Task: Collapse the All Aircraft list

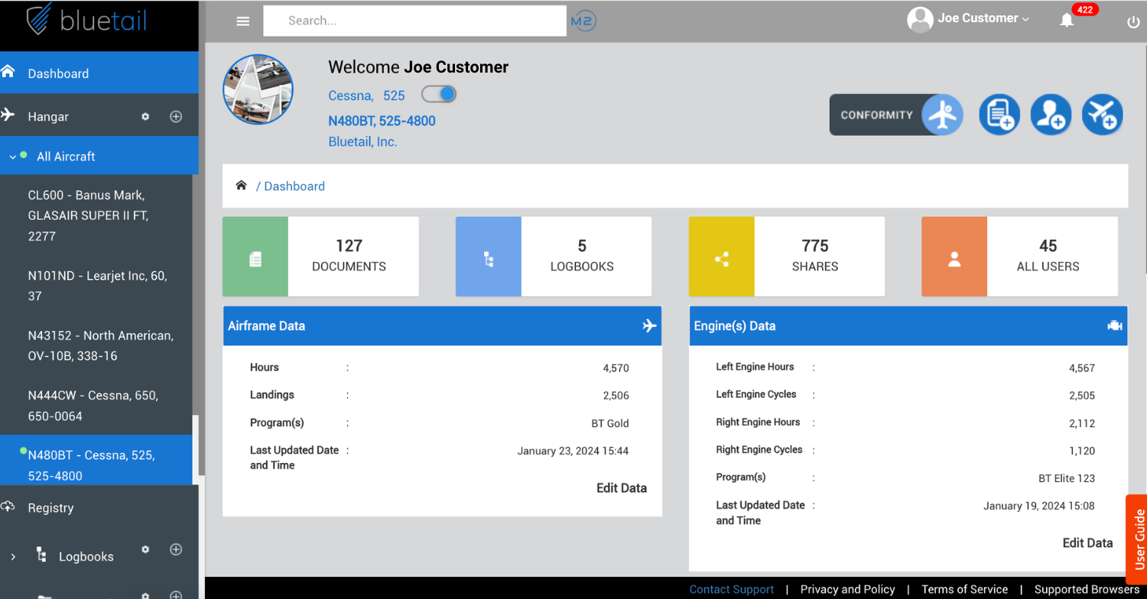Action: [x=13, y=156]
